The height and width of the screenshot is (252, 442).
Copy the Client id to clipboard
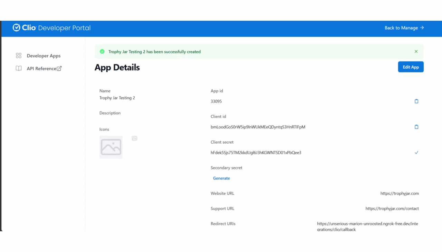(416, 127)
